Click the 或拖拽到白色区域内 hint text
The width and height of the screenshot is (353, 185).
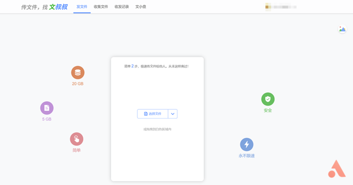click(157, 130)
